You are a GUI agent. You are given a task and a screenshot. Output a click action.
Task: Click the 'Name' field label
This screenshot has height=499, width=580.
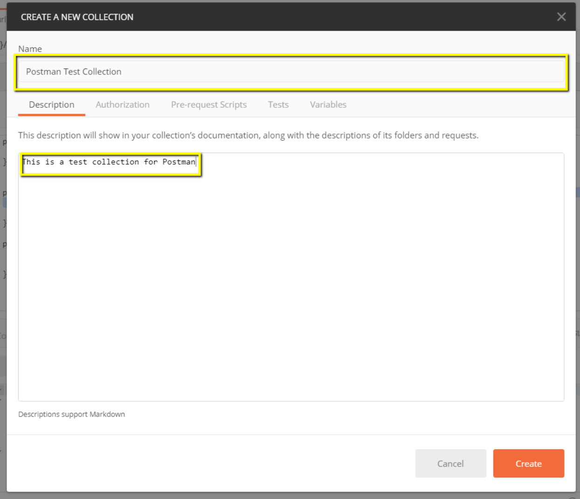[30, 49]
